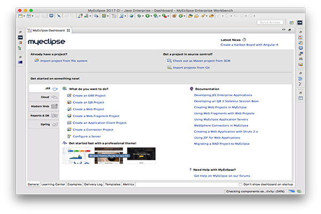
Task: Click the Import projects from Git icon
Action: [x=169, y=67]
